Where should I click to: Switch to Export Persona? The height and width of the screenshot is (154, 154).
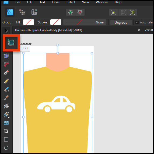click(x=34, y=12)
